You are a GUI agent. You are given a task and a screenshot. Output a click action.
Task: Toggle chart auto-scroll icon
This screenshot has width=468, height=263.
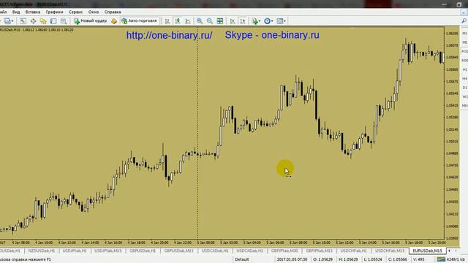233,21
